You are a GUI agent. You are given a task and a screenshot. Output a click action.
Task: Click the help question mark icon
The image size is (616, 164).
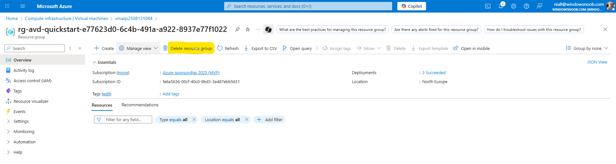(527, 6)
